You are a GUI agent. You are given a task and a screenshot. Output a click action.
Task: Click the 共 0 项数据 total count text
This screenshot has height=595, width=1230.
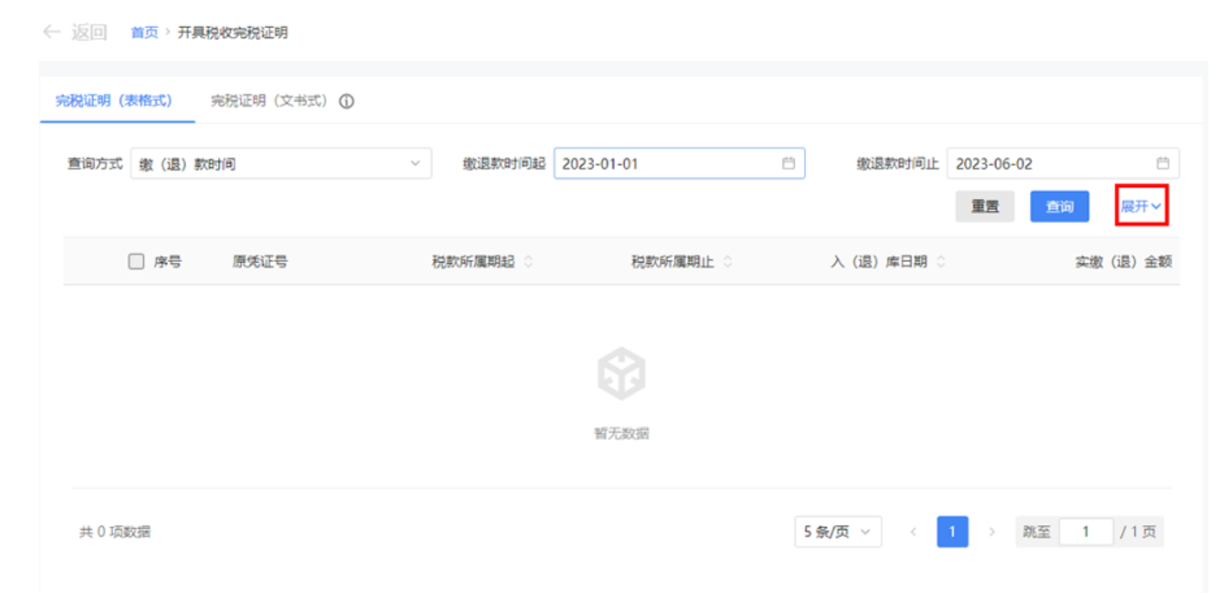[115, 532]
